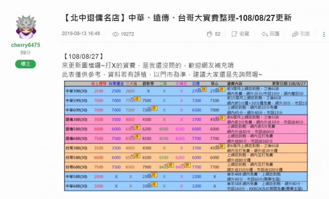Click the 勝 badge in 台哥588 row
The width and height of the screenshot is (329, 199).
coord(137,156)
